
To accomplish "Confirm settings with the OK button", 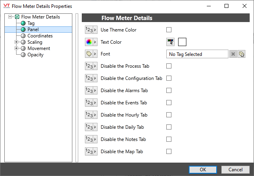I will point(203,170).
